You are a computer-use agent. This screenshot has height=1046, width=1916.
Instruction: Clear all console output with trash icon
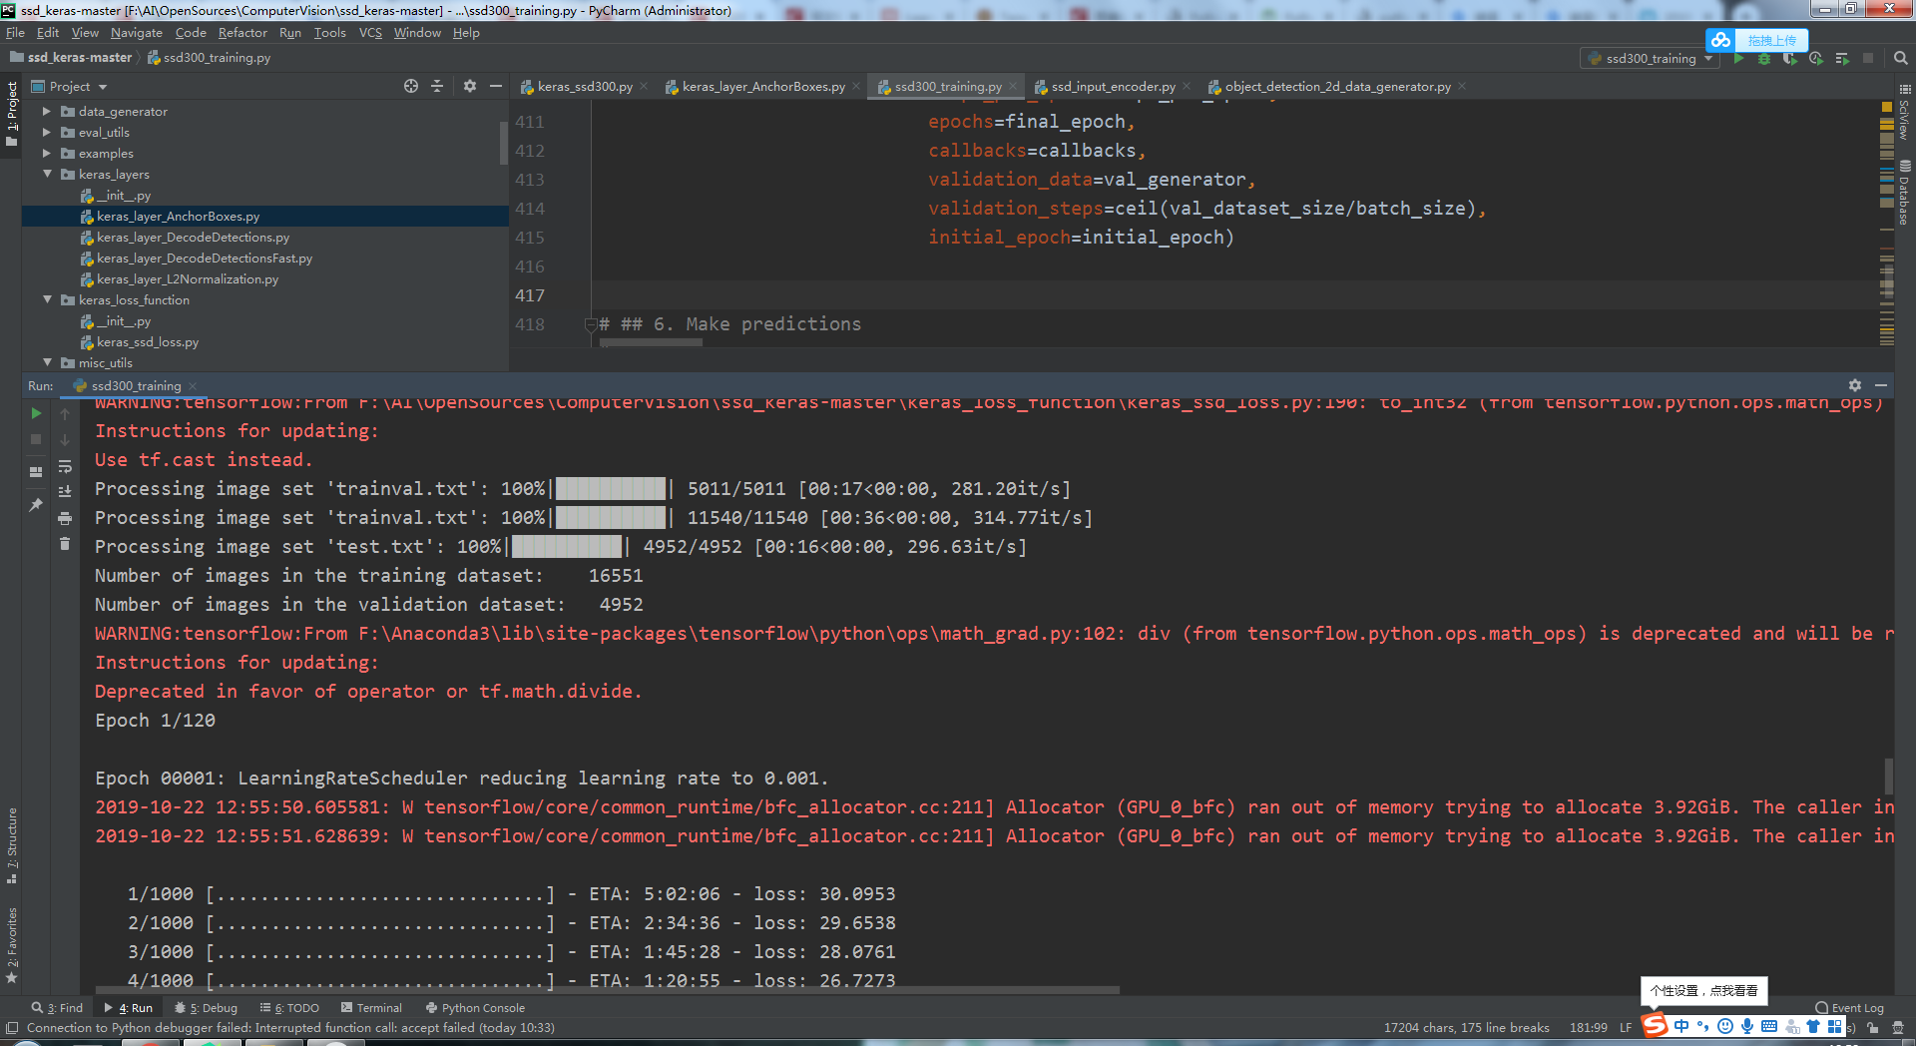click(65, 544)
